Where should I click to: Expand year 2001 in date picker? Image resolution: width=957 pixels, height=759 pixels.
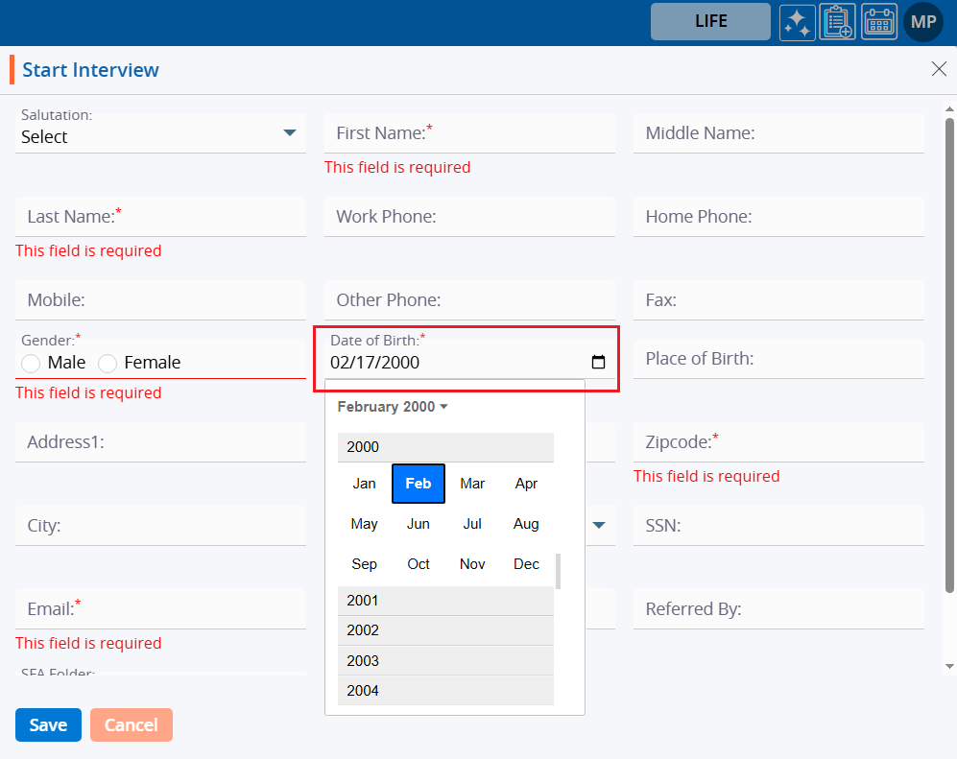click(445, 601)
